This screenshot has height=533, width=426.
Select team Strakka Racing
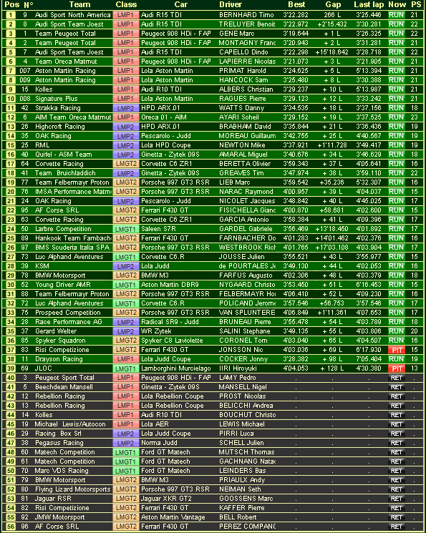tap(58, 108)
